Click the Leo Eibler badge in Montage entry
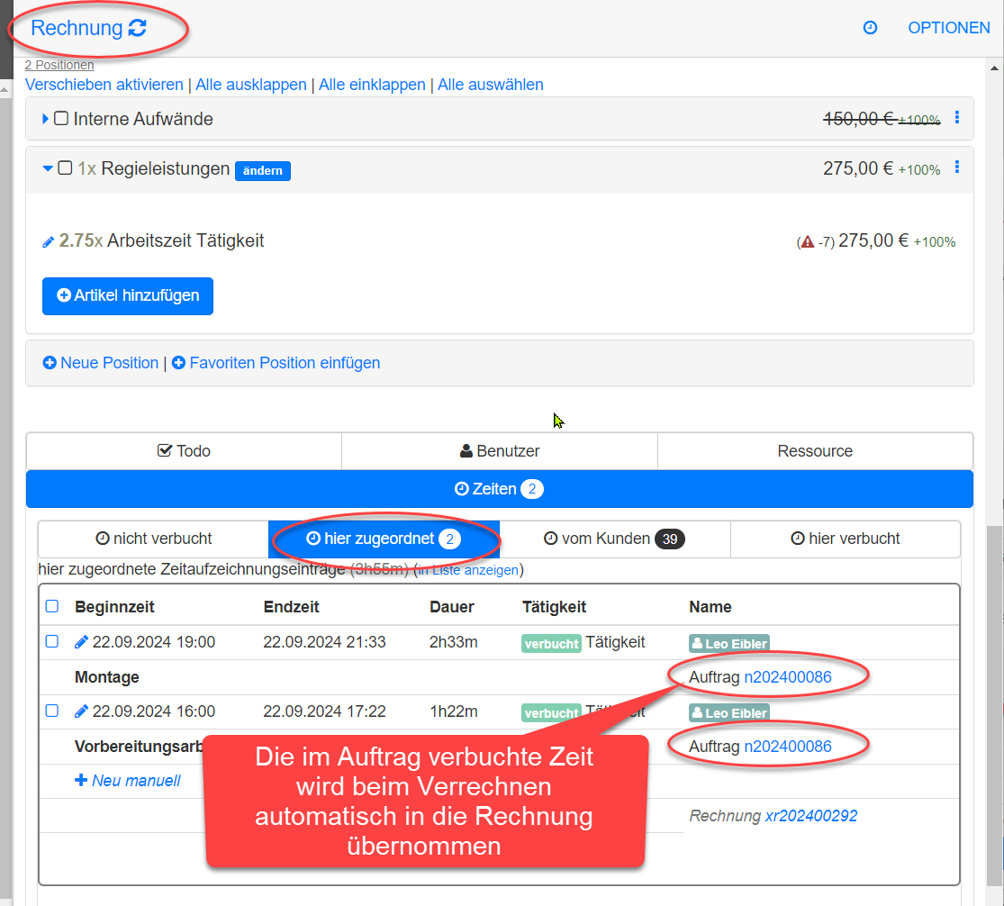The width and height of the screenshot is (1004, 906). [x=729, y=644]
